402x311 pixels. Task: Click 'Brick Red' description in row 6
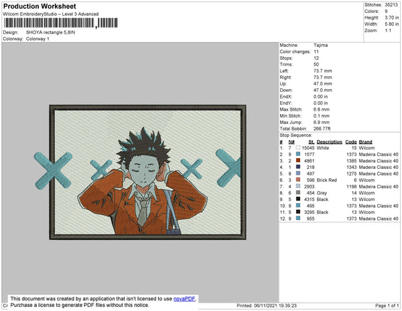point(327,180)
